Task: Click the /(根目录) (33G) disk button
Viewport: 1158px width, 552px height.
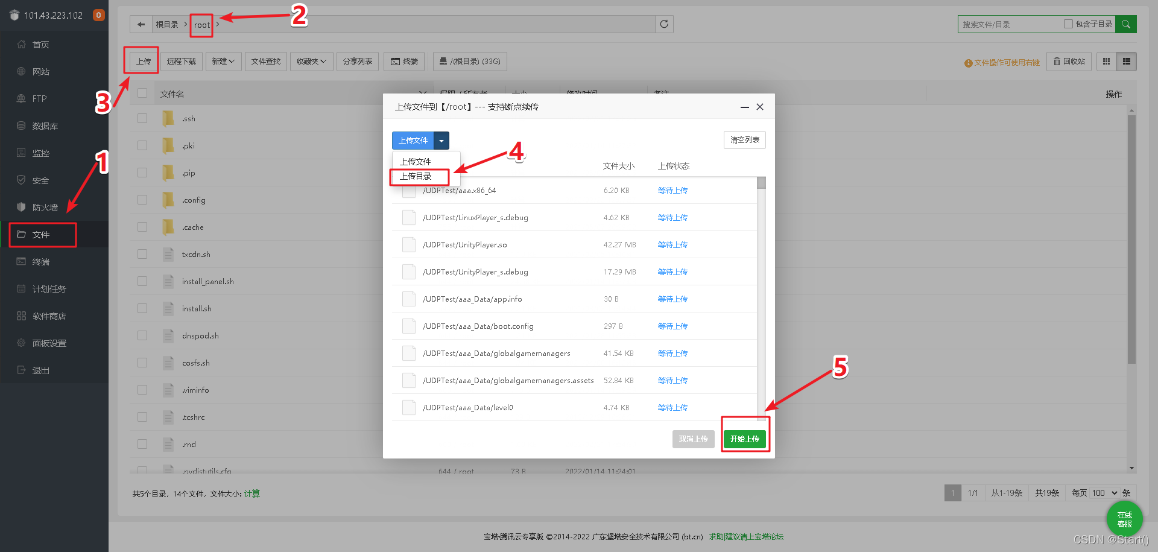Action: point(470,62)
